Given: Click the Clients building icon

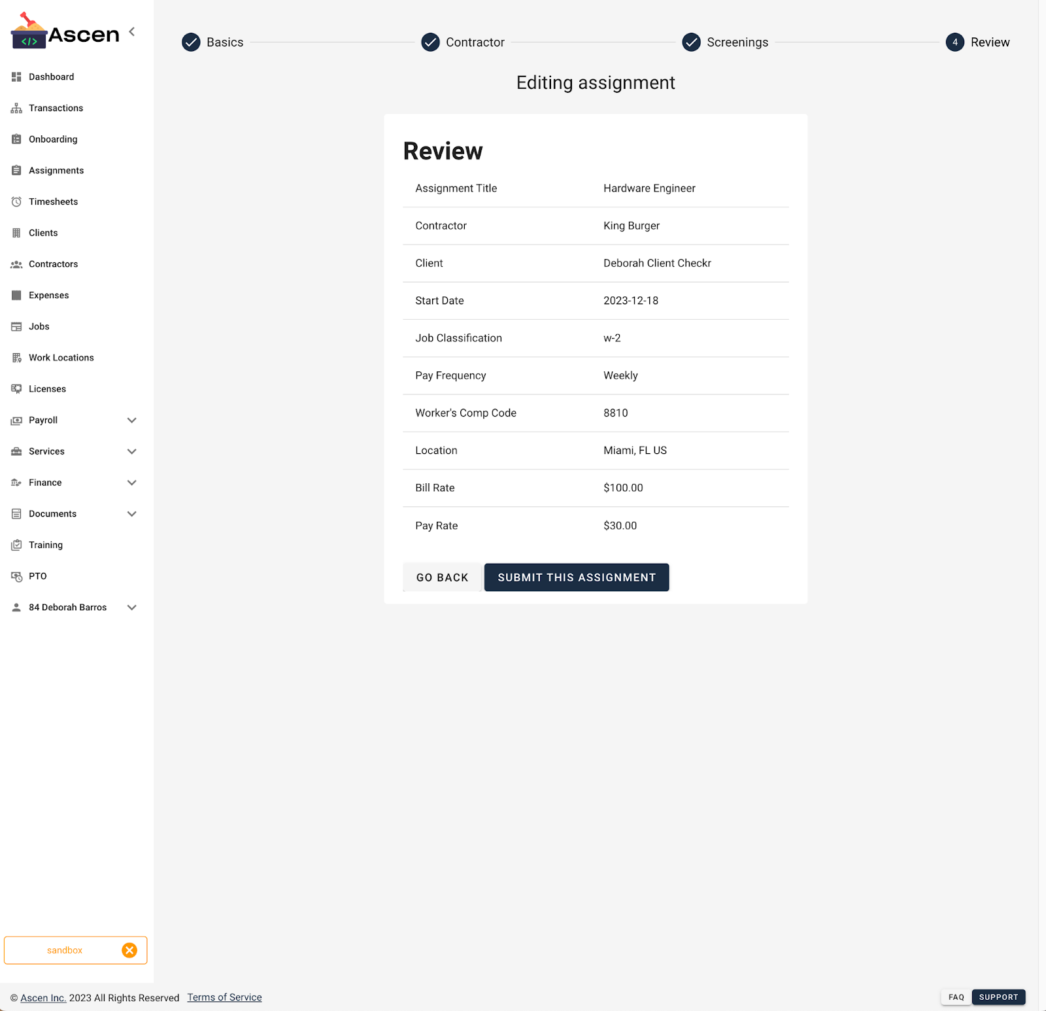Looking at the screenshot, I should [x=16, y=233].
